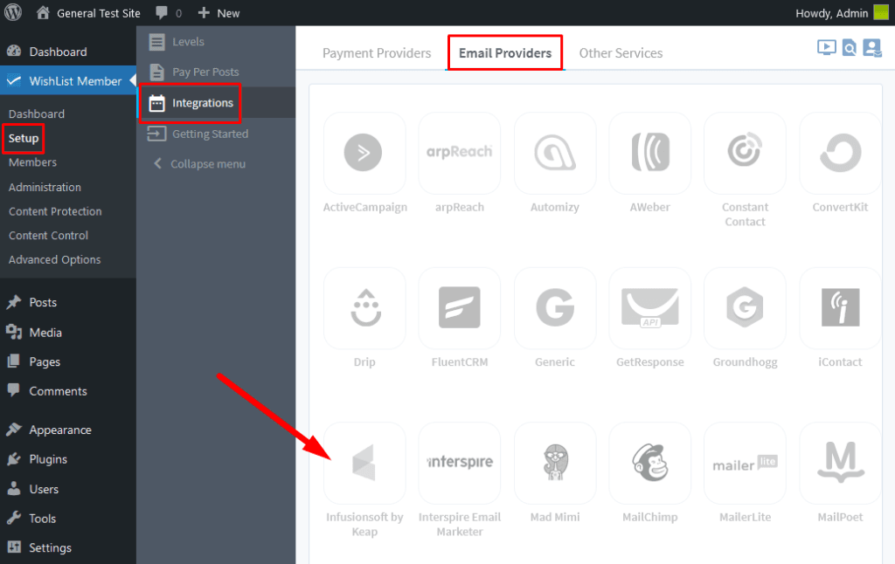Select the Drip provider icon
The width and height of the screenshot is (895, 564).
click(x=364, y=308)
